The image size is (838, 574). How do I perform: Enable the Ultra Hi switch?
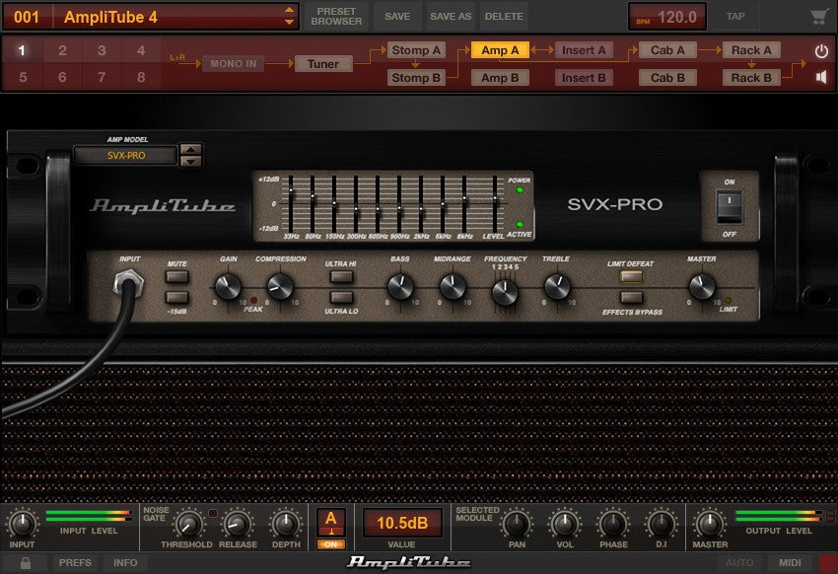pos(341,278)
